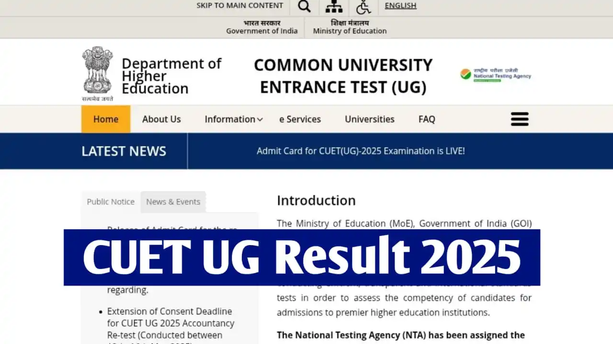The image size is (613, 344).
Task: Open the Ministry of Education link
Action: point(350,27)
